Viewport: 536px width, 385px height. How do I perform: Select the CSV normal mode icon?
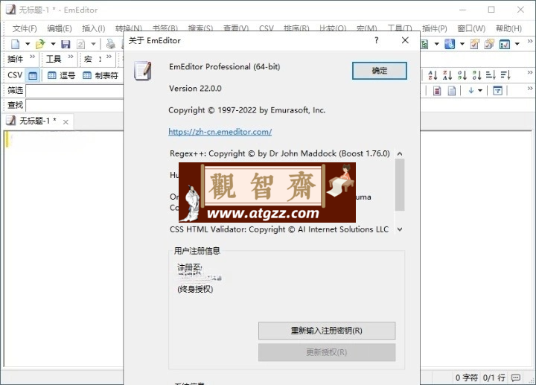click(x=33, y=75)
